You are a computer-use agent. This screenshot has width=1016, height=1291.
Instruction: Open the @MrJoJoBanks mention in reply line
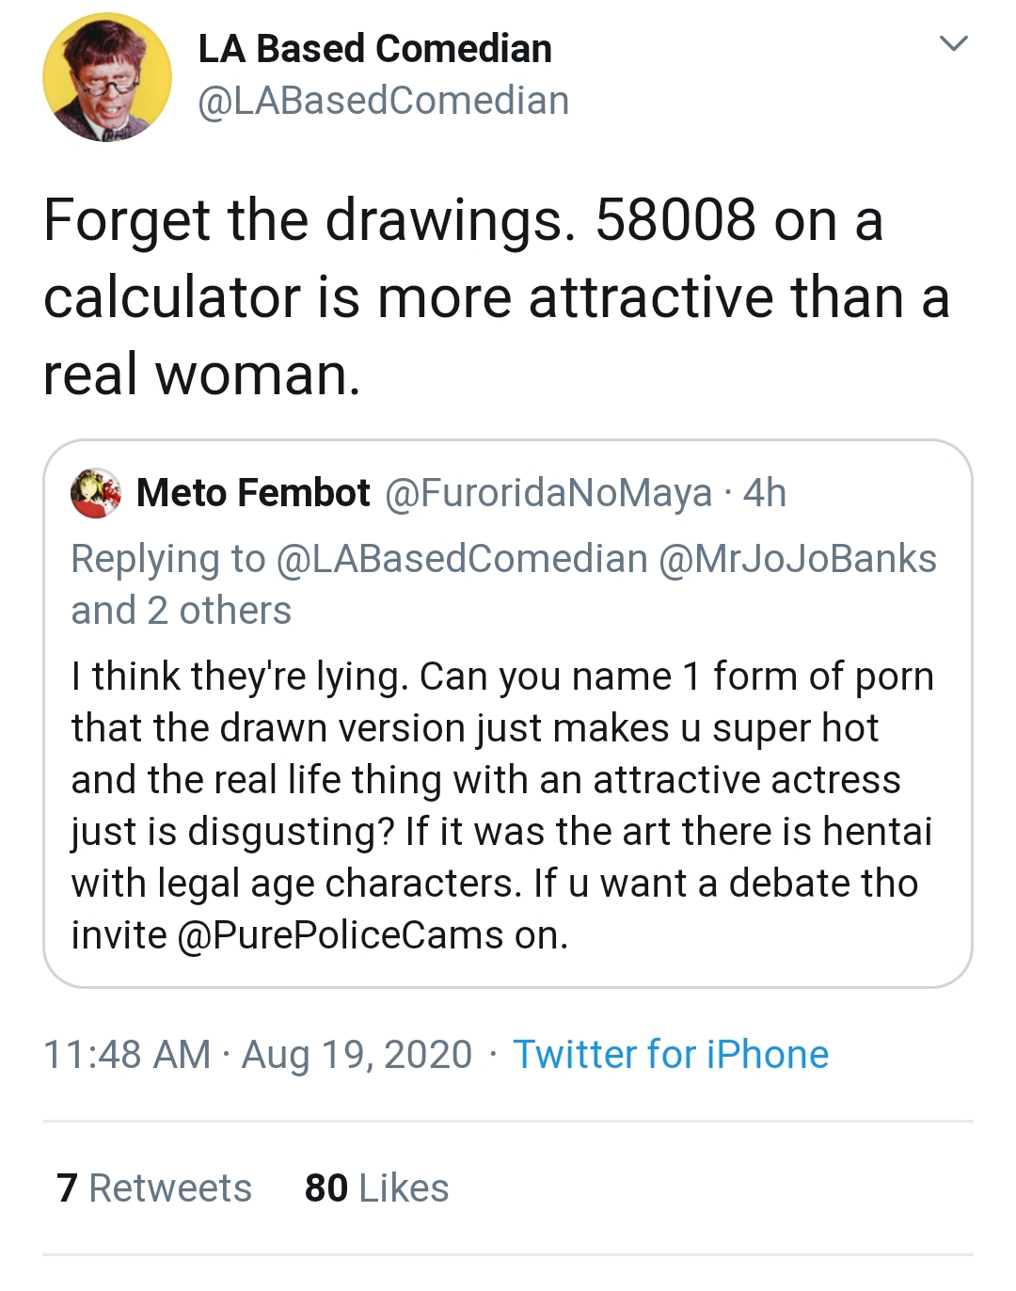[x=798, y=559]
